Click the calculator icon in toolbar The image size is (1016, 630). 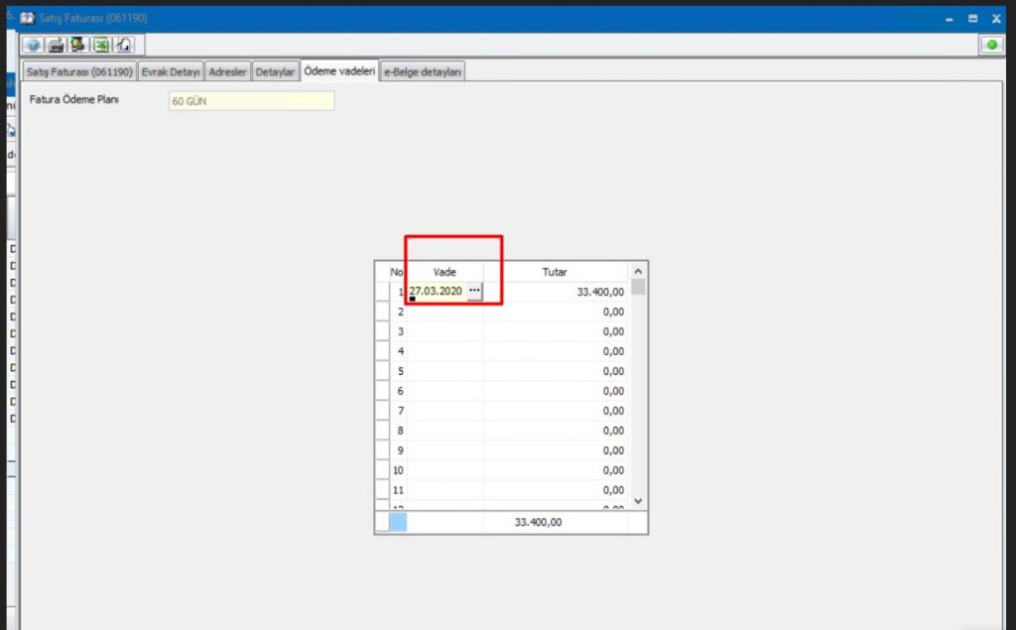click(x=57, y=45)
